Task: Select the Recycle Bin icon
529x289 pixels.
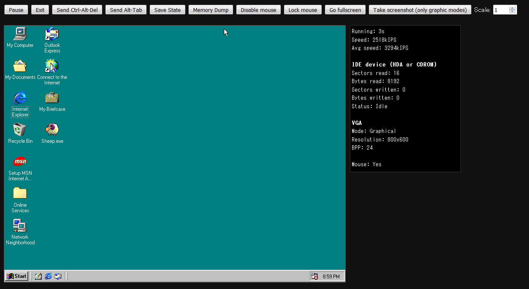Action: (x=20, y=130)
